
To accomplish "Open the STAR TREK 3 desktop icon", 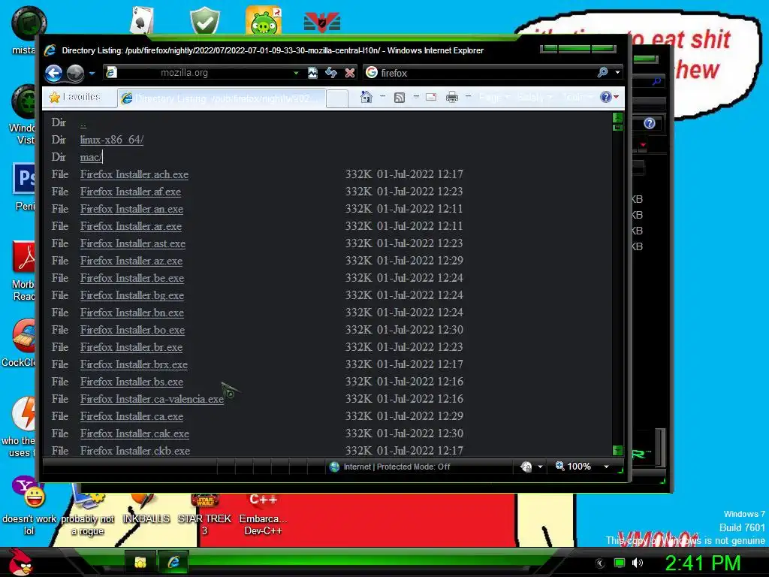I will click(204, 514).
